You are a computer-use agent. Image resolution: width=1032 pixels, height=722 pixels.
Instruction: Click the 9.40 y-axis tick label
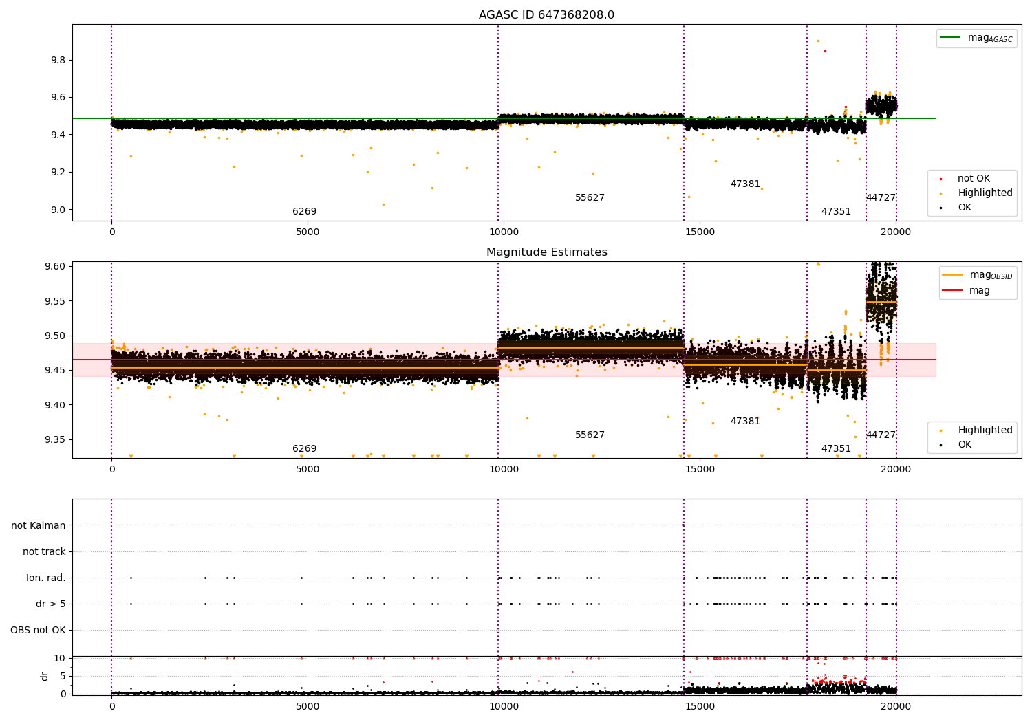click(56, 405)
